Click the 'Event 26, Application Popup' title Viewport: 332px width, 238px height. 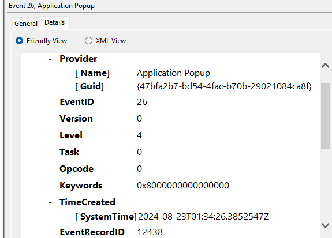(51, 6)
